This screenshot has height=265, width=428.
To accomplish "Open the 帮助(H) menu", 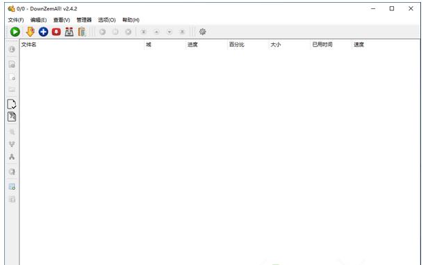I will pyautogui.click(x=131, y=20).
